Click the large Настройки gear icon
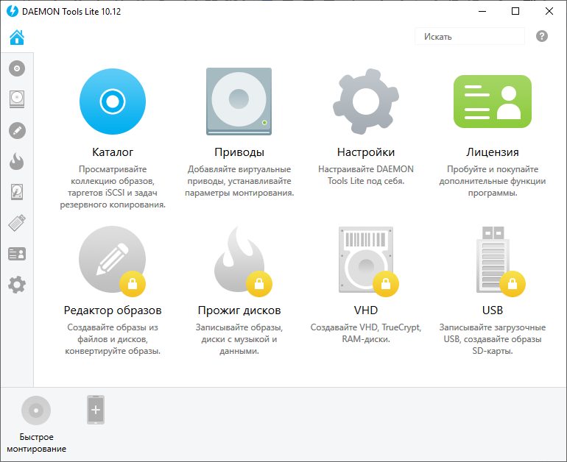The image size is (567, 462). coord(365,102)
